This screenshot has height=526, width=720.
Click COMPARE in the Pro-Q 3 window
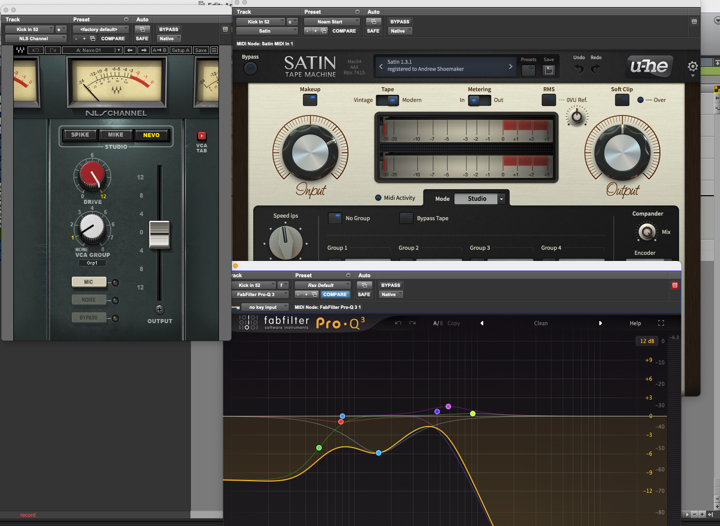[x=335, y=295]
